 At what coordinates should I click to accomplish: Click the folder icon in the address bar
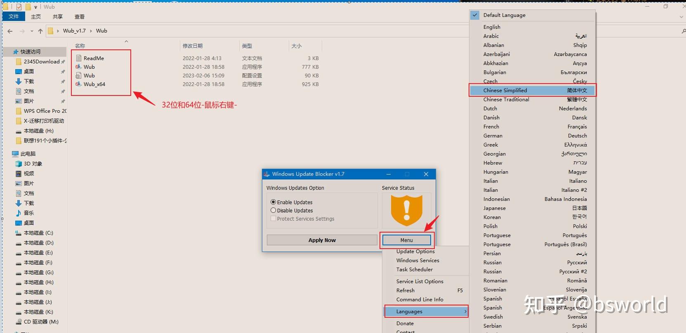point(51,31)
